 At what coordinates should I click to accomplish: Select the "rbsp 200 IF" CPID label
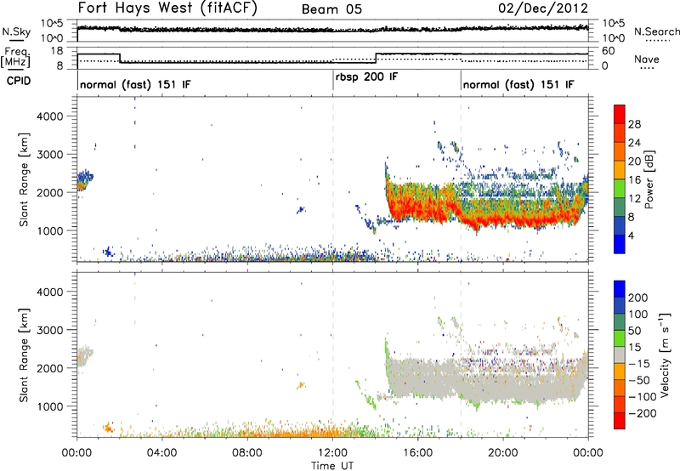[x=367, y=77]
